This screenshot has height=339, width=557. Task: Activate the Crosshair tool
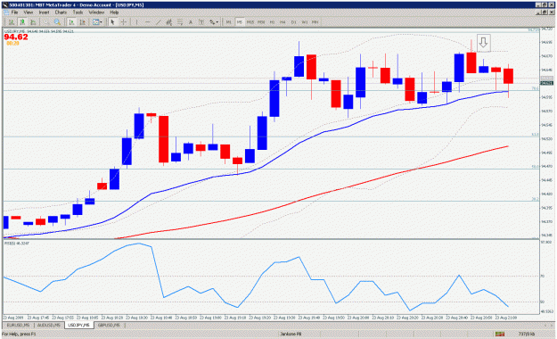coord(124,22)
